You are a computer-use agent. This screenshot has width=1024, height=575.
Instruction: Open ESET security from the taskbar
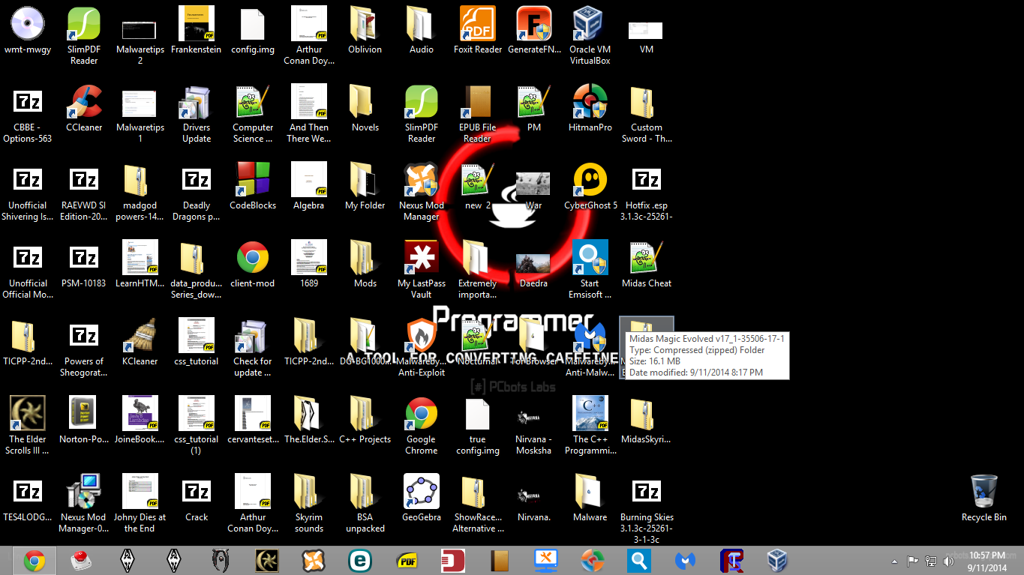(360, 560)
